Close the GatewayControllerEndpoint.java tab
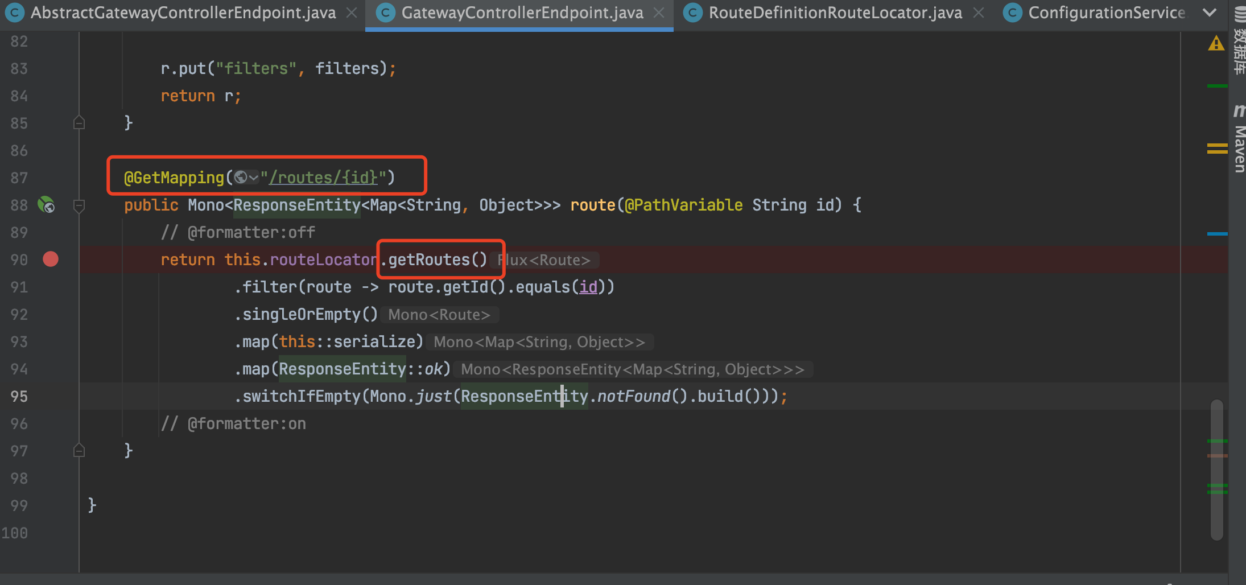1246x585 pixels. pos(659,13)
